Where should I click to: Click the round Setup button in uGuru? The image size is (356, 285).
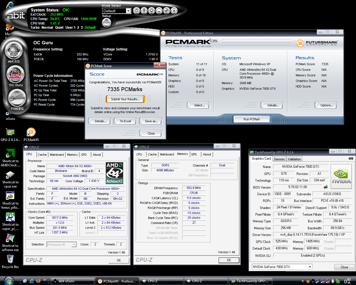(107, 23)
